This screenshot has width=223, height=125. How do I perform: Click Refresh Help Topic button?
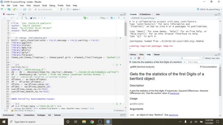pyautogui.click(x=211, y=58)
